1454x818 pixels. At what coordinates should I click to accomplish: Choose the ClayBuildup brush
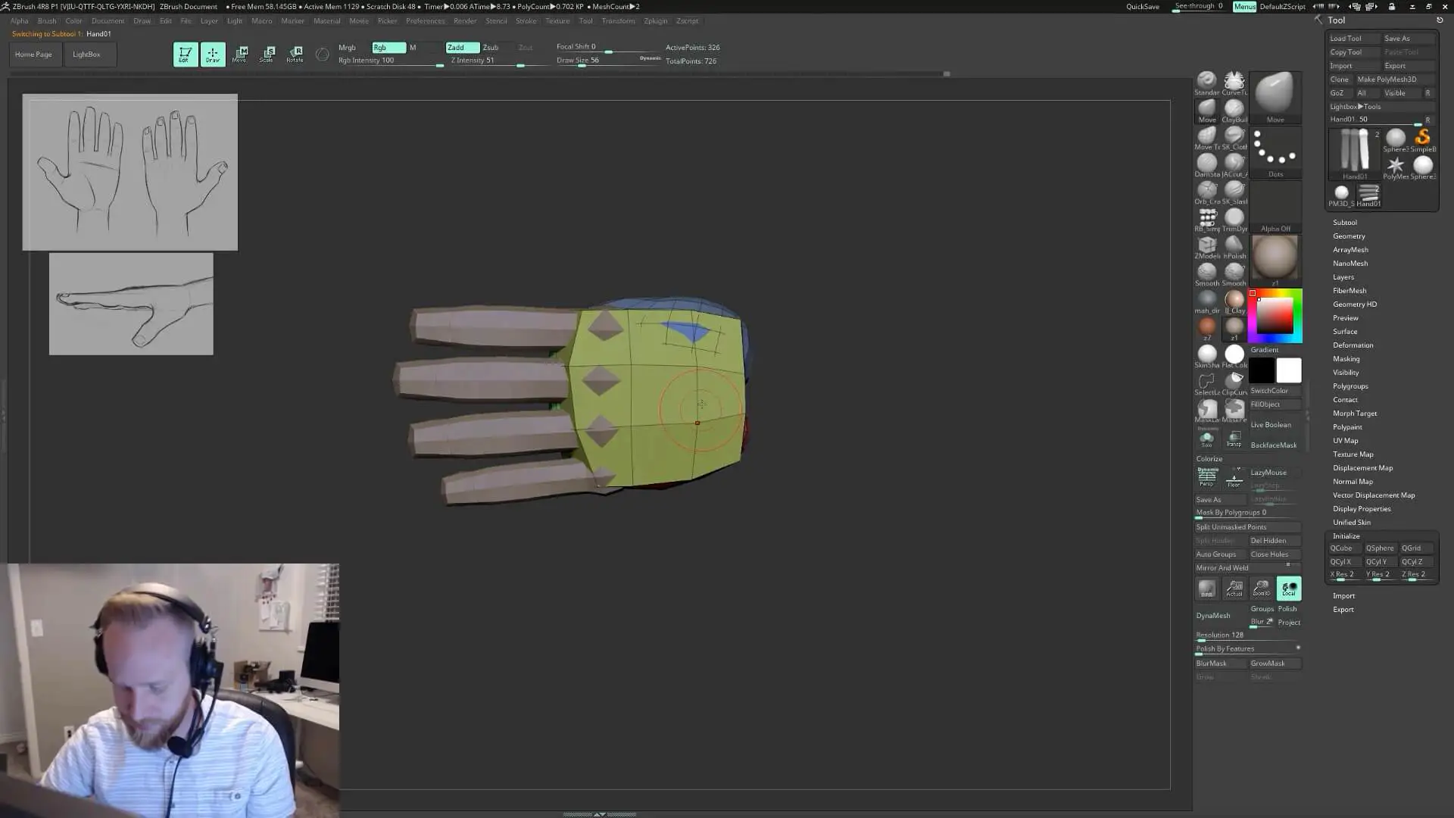click(x=1234, y=111)
